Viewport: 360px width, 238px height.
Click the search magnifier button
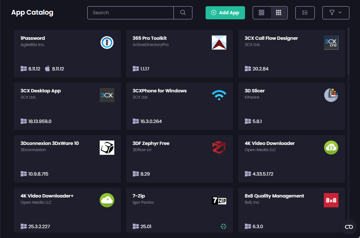click(183, 12)
